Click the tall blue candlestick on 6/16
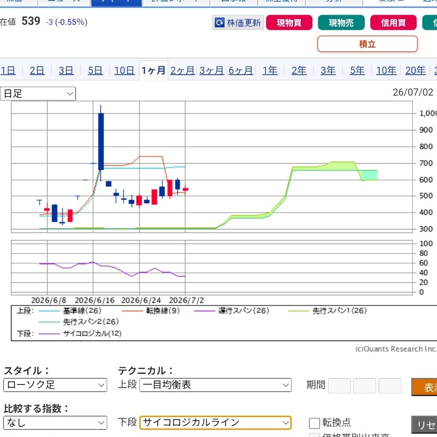437x437 pixels. click(x=101, y=141)
